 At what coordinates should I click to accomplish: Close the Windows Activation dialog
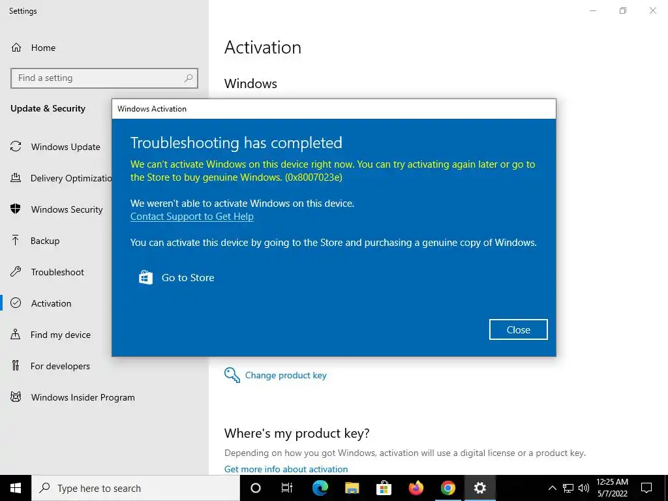coord(518,329)
